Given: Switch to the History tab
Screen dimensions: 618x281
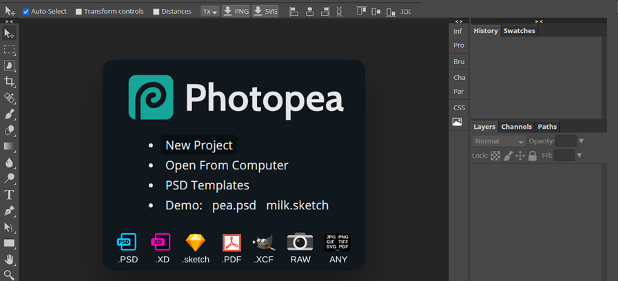Looking at the screenshot, I should [486, 31].
